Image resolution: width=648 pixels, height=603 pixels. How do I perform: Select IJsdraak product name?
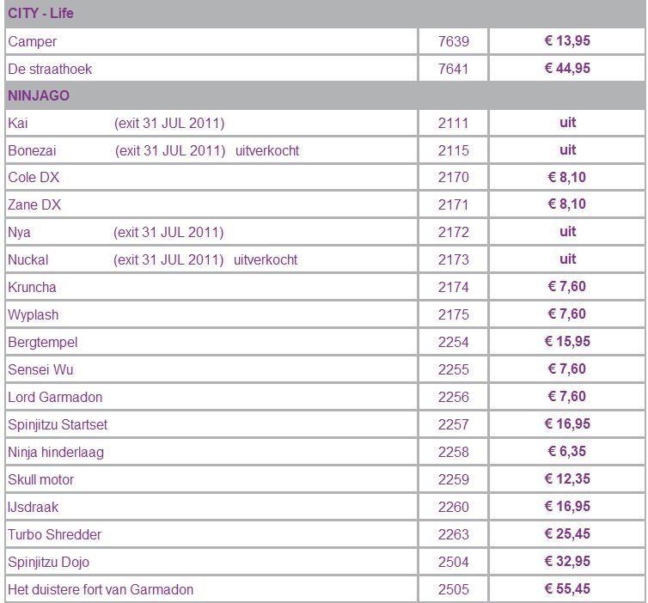pos(33,507)
